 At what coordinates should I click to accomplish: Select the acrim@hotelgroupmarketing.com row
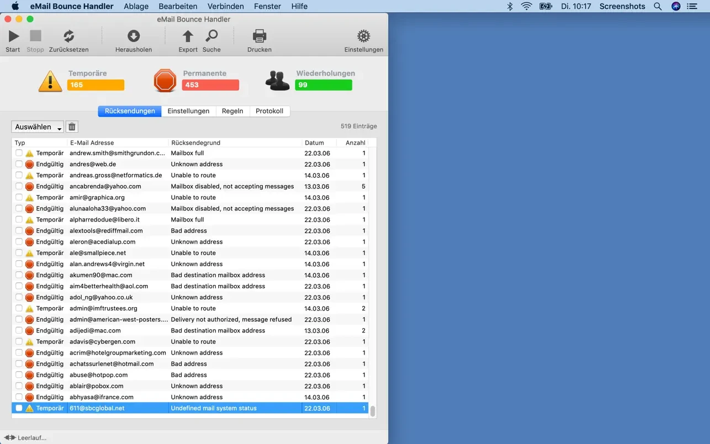[190, 352]
